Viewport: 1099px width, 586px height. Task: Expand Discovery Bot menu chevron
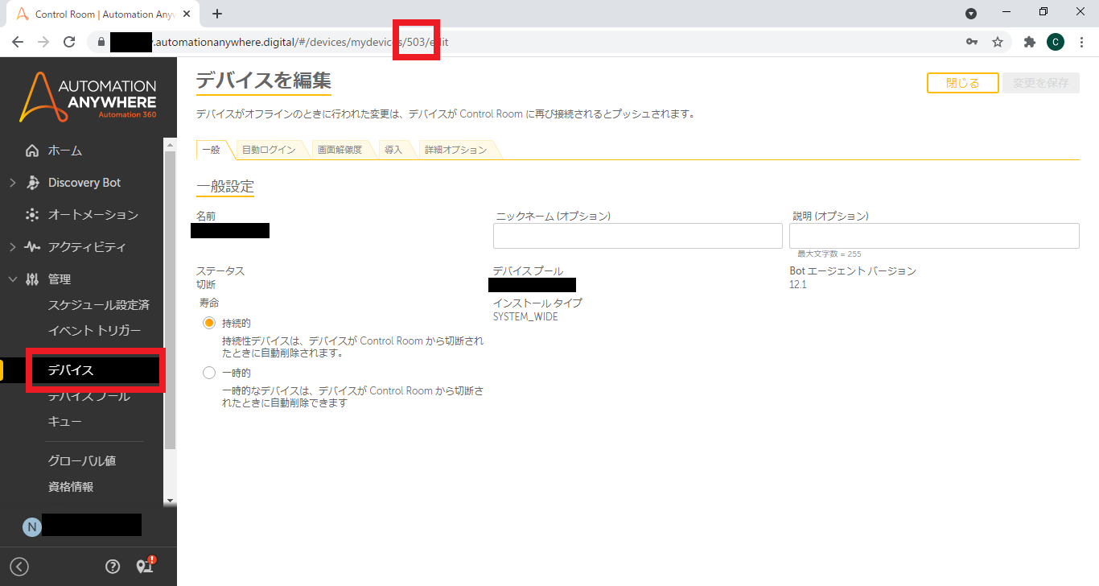click(x=12, y=183)
